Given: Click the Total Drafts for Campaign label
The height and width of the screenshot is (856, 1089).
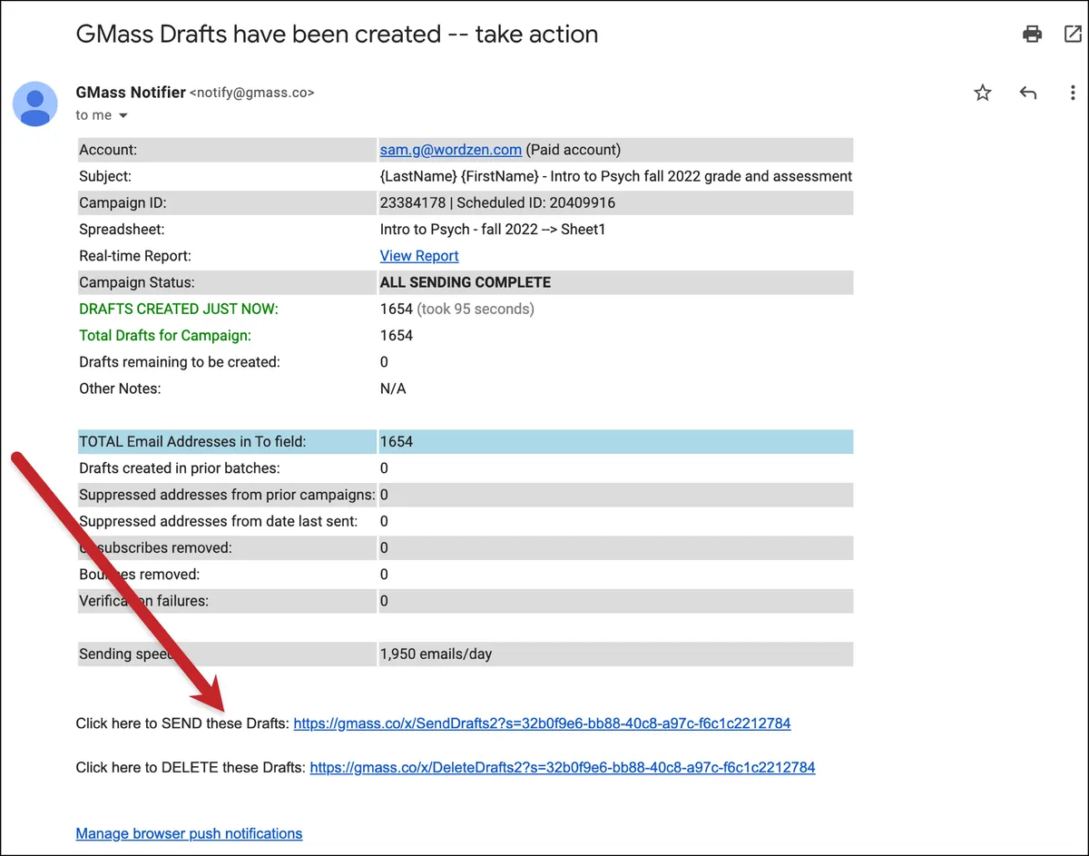Looking at the screenshot, I should pyautogui.click(x=165, y=335).
